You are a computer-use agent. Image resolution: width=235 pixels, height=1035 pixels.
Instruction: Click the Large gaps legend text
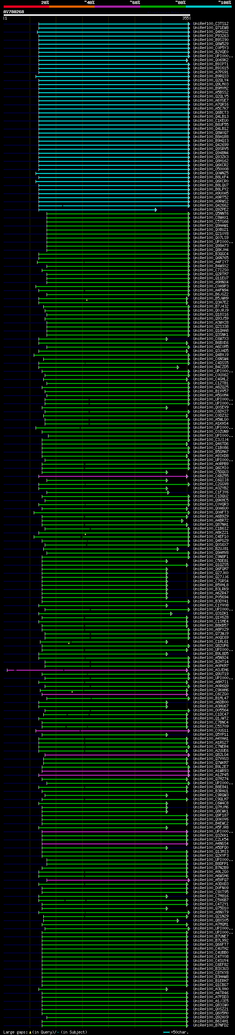(15, 1032)
